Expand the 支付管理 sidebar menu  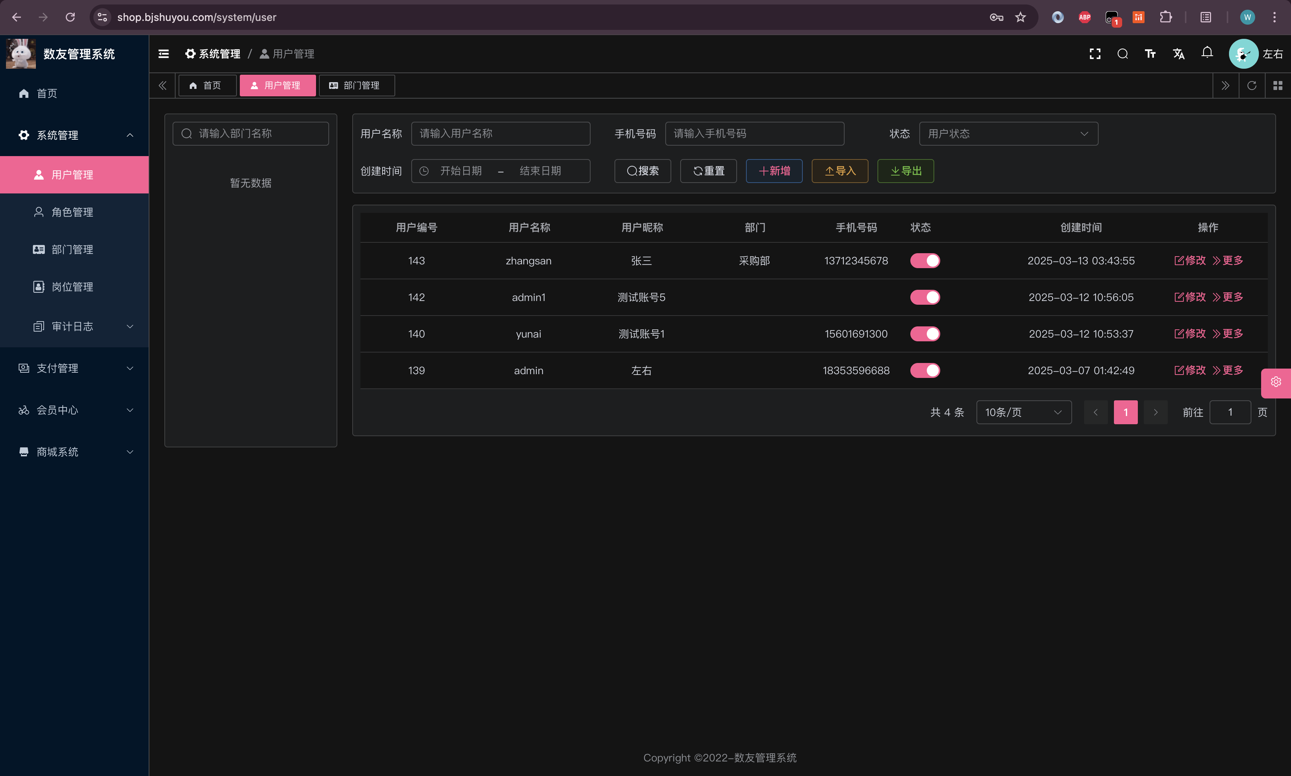click(74, 368)
